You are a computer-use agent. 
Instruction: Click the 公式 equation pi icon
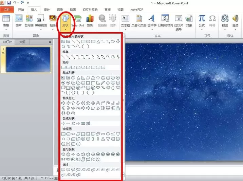pos(202,19)
